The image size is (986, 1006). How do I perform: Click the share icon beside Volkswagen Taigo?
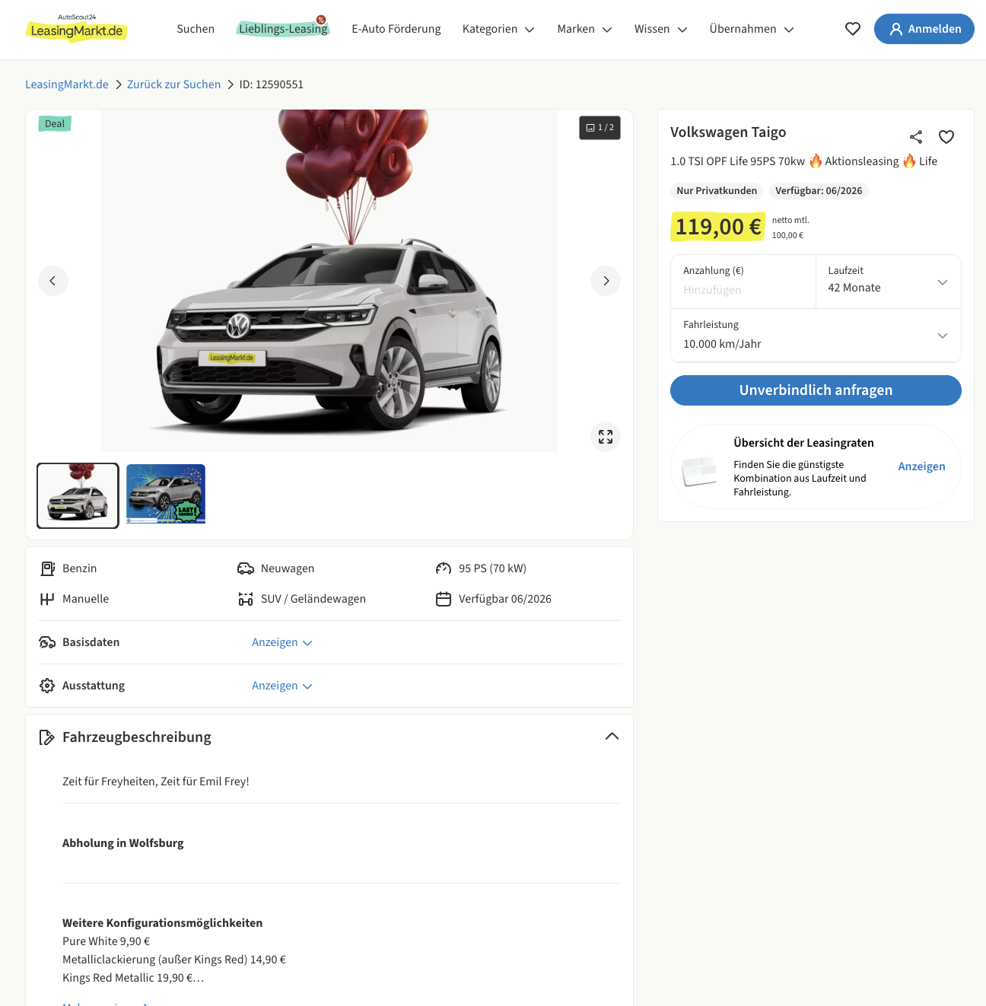[x=916, y=137]
